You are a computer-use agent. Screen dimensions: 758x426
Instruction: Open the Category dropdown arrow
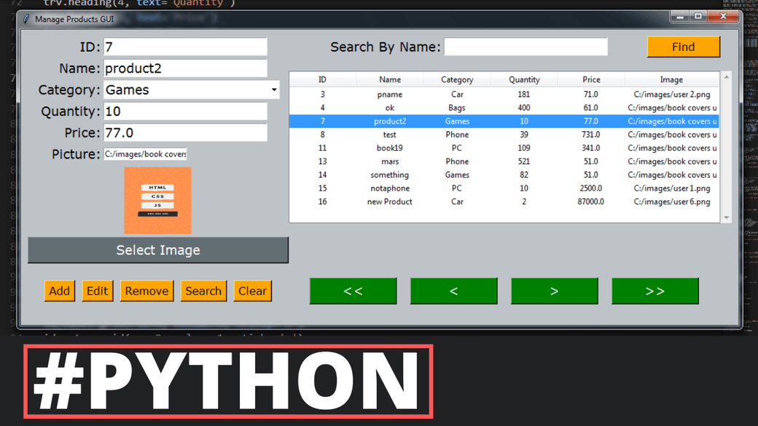pyautogui.click(x=274, y=90)
